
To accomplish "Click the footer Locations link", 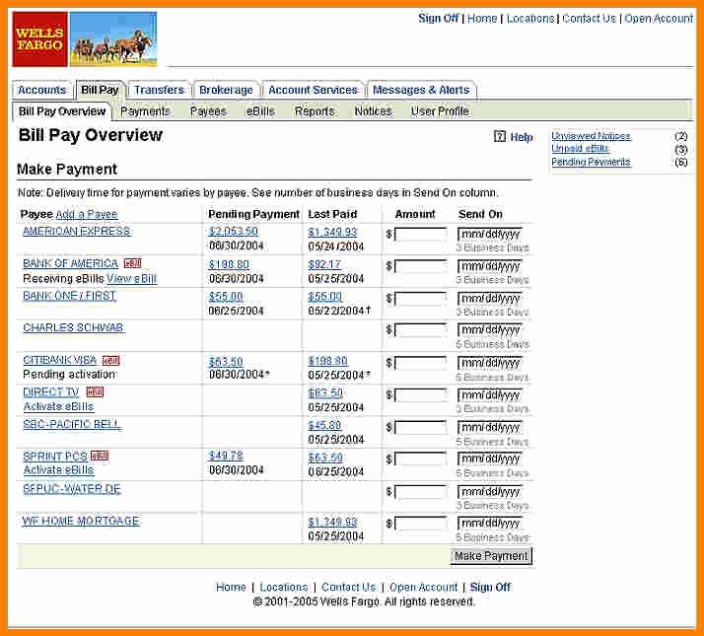I will [x=284, y=587].
